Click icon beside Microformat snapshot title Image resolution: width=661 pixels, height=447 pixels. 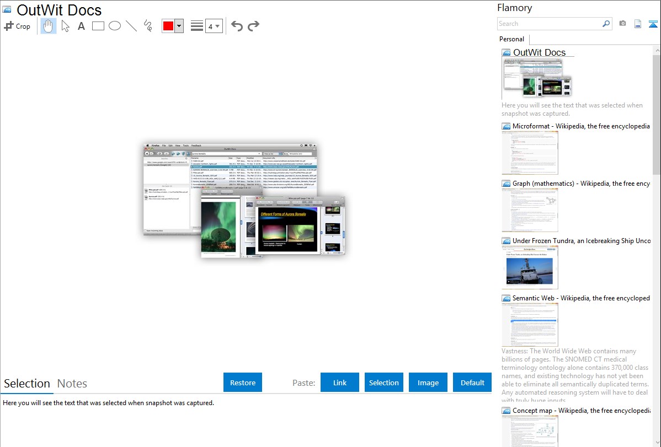506,126
